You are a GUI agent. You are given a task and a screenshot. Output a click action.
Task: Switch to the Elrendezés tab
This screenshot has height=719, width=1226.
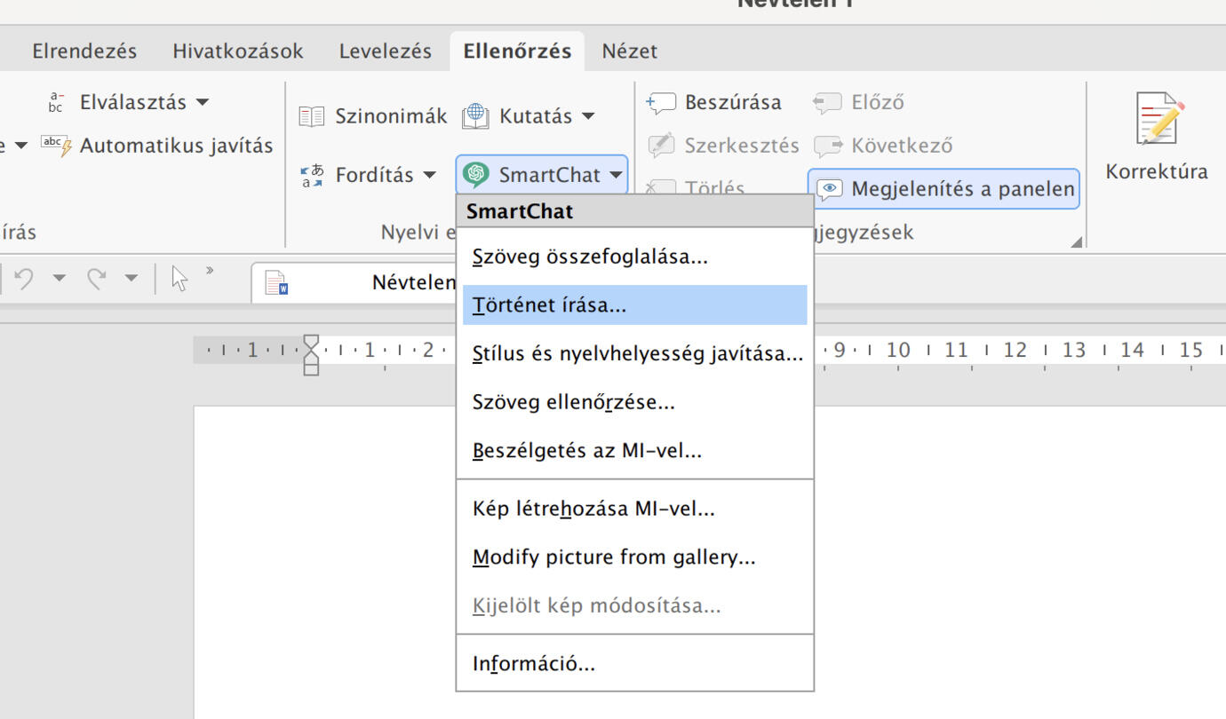pyautogui.click(x=84, y=51)
